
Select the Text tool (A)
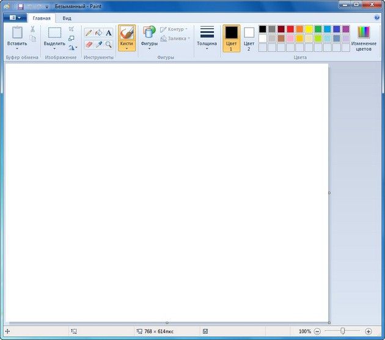pyautogui.click(x=109, y=32)
